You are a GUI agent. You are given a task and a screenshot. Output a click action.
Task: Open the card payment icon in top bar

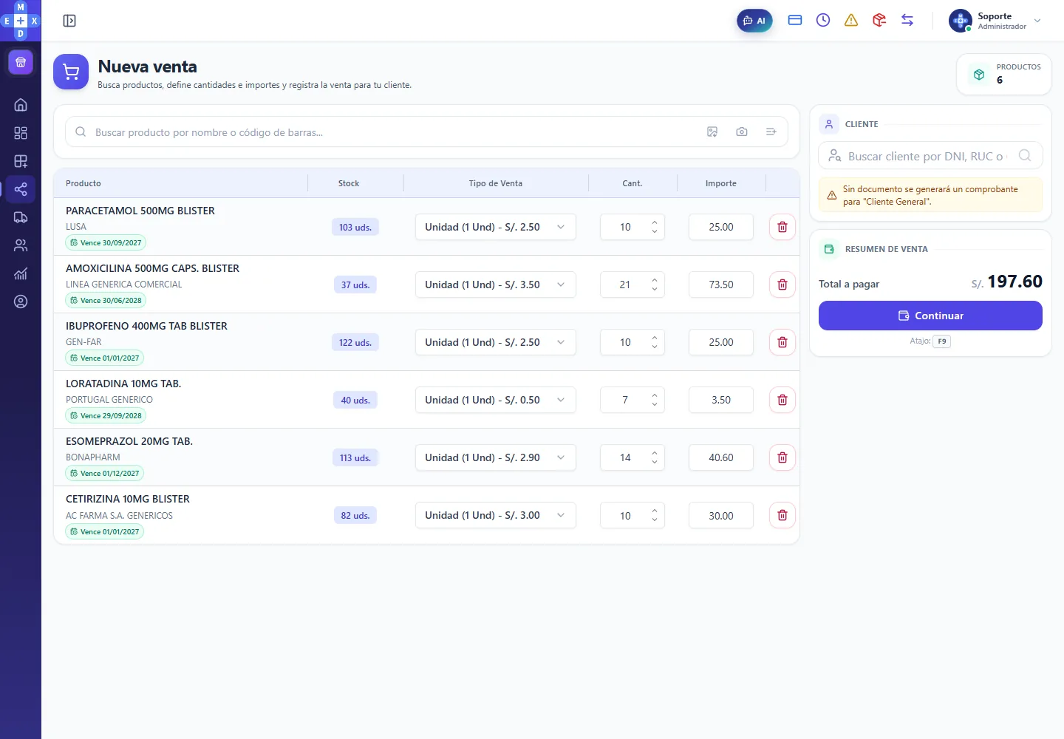pos(795,21)
